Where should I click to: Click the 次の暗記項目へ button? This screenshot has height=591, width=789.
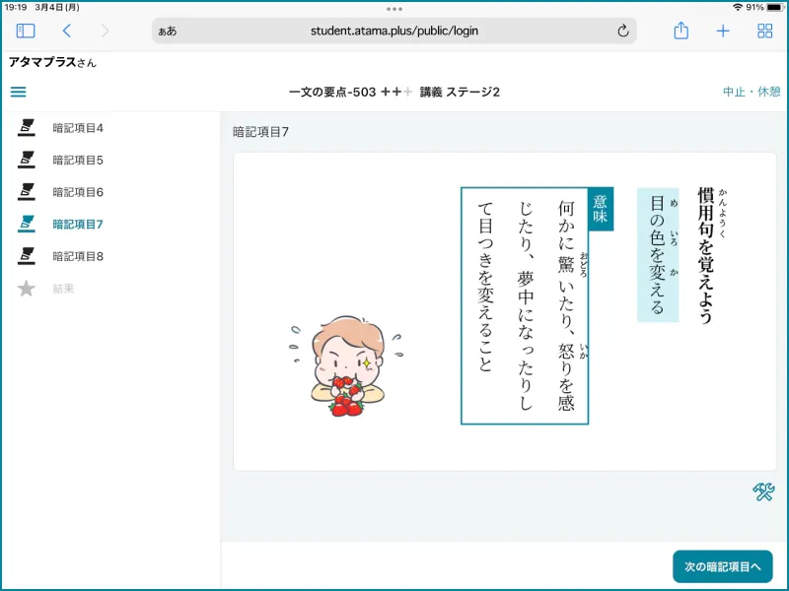[x=723, y=566]
